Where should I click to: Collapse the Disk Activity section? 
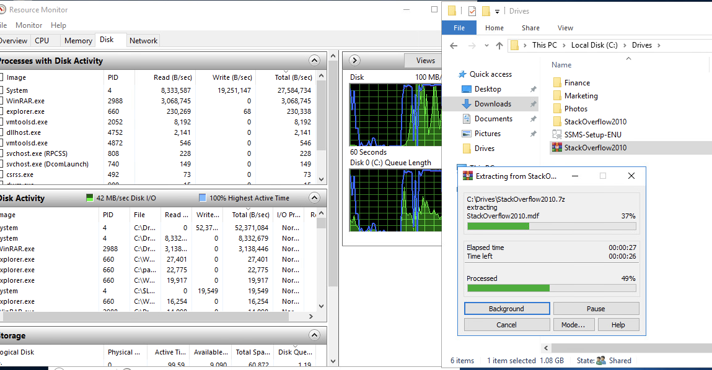coord(314,198)
